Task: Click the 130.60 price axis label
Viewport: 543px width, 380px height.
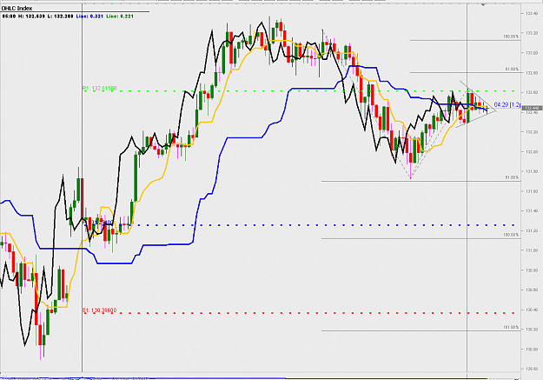Action: (x=532, y=290)
